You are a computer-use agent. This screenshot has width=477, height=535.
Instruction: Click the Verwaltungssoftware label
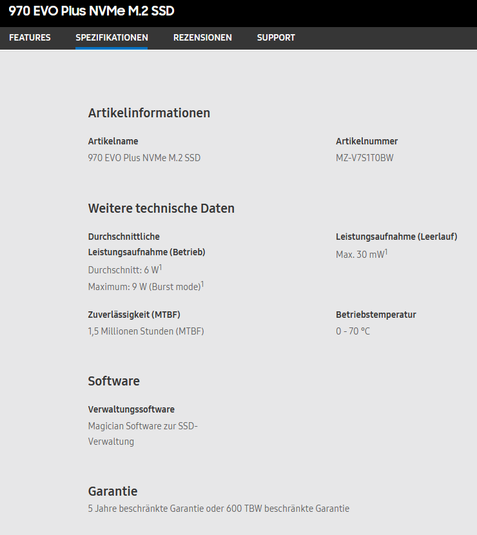pyautogui.click(x=131, y=409)
